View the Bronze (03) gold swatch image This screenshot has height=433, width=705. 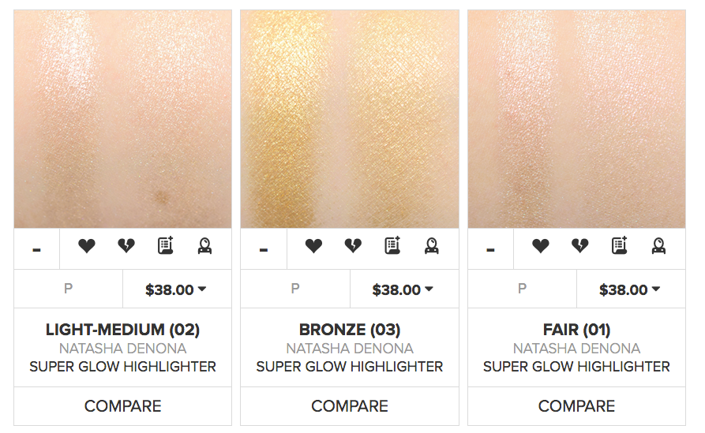[x=349, y=118]
